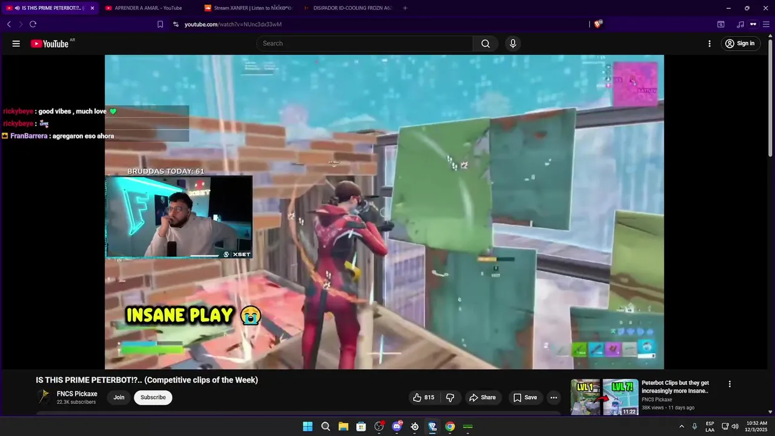The image size is (775, 436).
Task: Open Google Chrome from the taskbar
Action: coord(450,426)
